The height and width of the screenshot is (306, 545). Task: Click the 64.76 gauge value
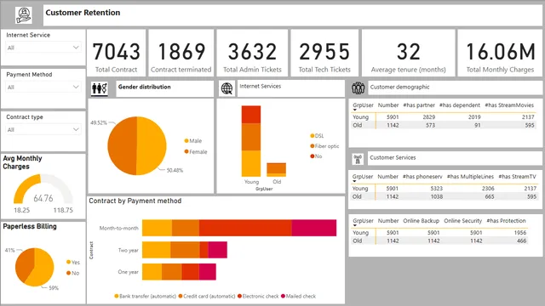43,198
